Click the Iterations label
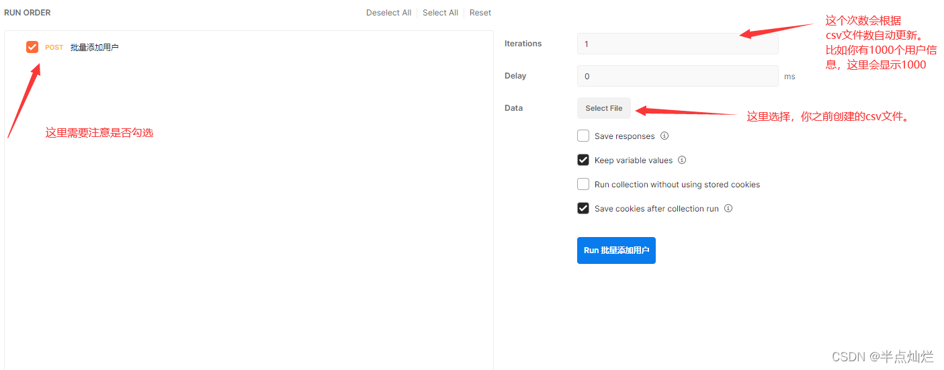The width and height of the screenshot is (944, 370). click(523, 44)
